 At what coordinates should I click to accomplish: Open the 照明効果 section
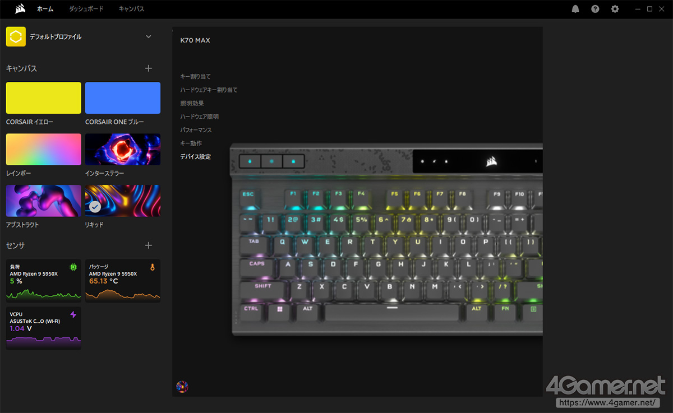[192, 103]
